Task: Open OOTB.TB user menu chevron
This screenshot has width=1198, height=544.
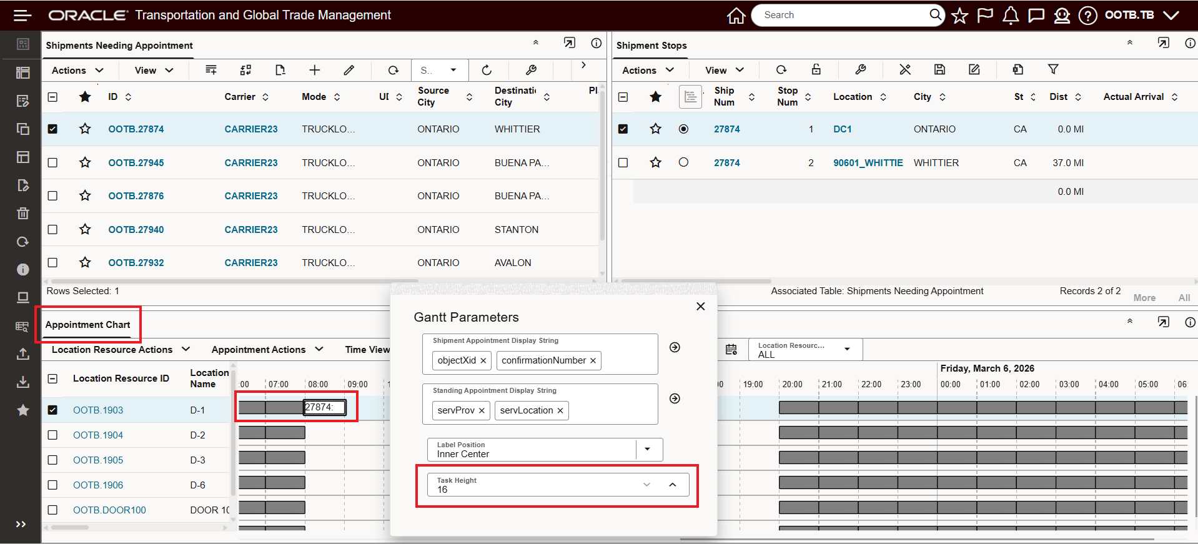Action: click(1171, 15)
